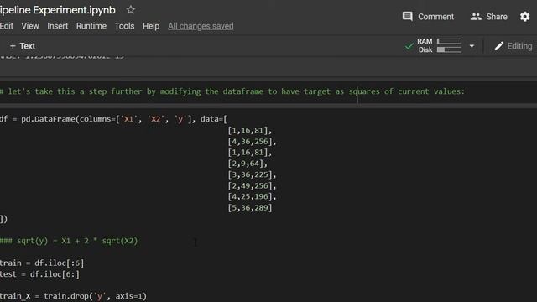Click the train = df.iloc[:6] line
This screenshot has height=302, width=537.
point(42,263)
